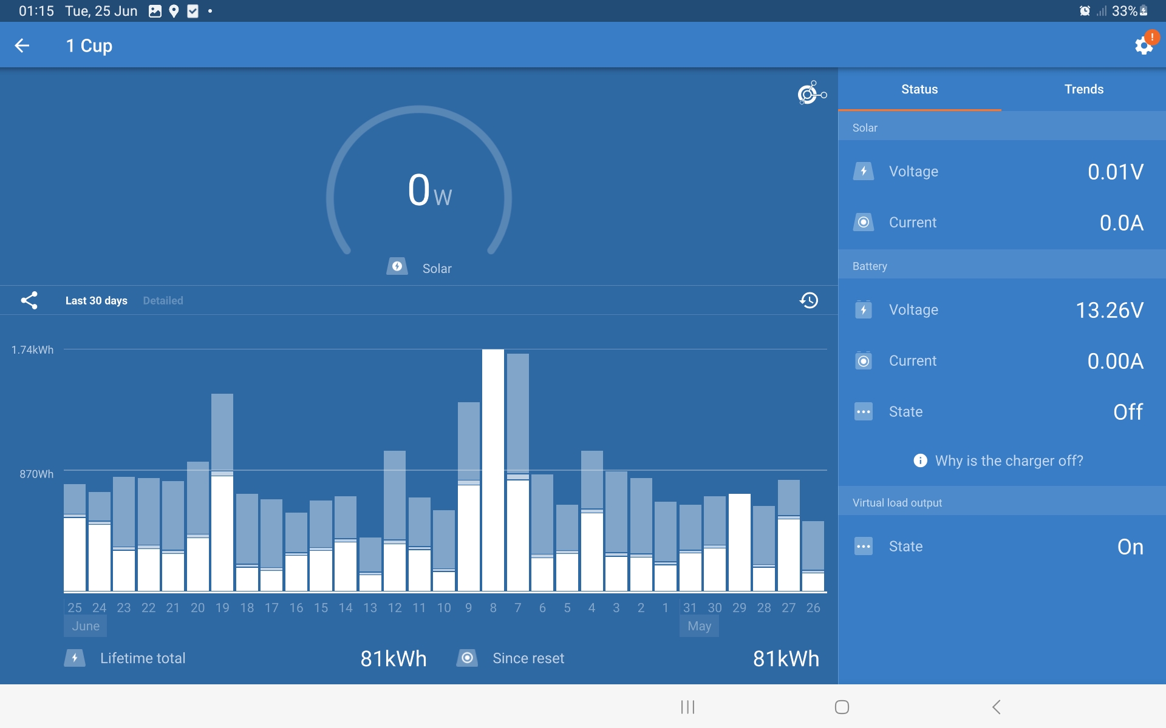Viewport: 1166px width, 728px height.
Task: Tap Since reset circular icon
Action: tap(467, 658)
